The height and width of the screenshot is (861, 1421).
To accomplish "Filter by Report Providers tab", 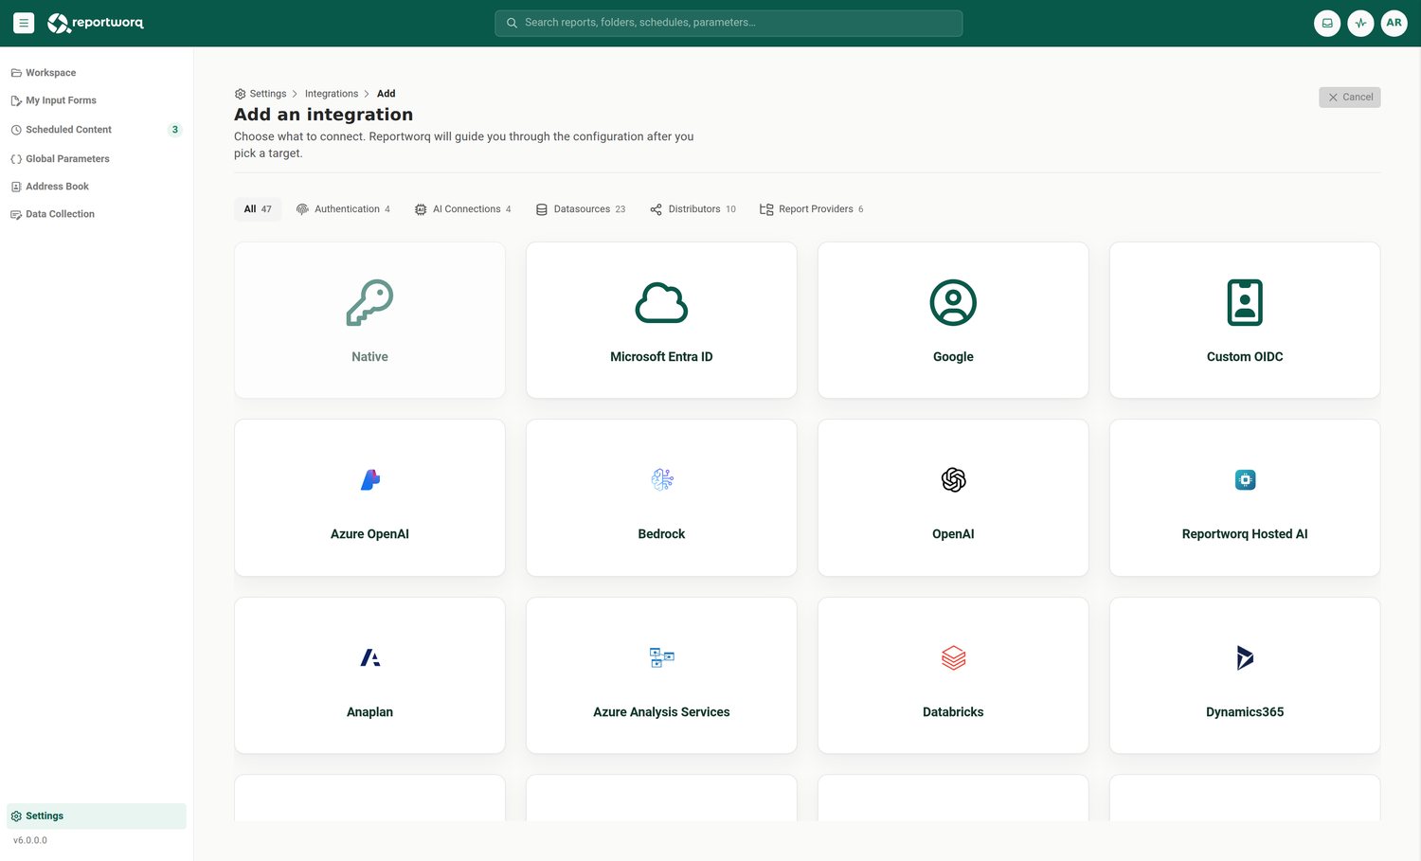I will 812,209.
